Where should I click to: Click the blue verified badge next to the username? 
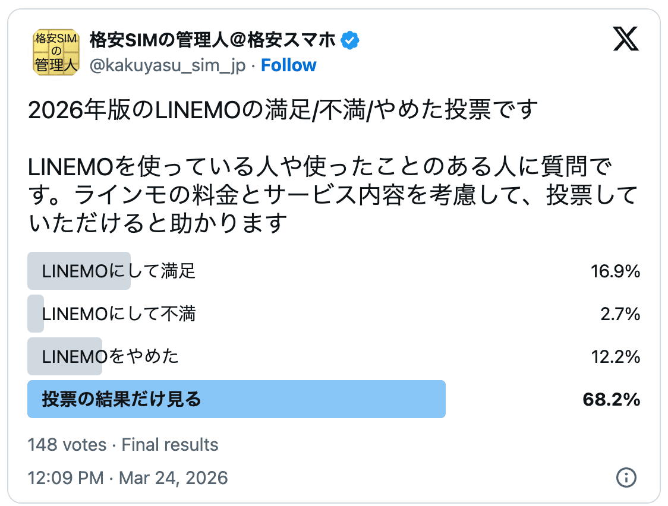tap(351, 39)
